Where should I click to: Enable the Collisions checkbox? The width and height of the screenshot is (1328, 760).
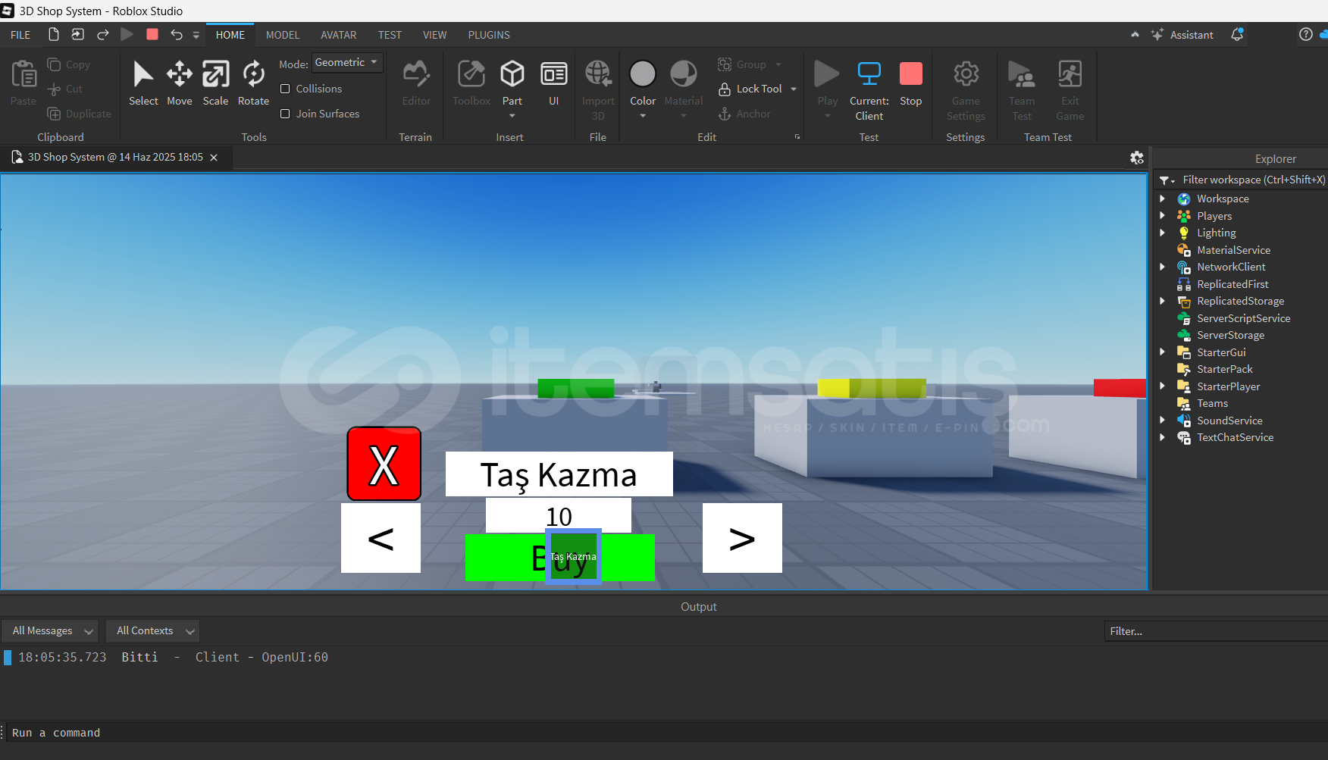pyautogui.click(x=285, y=89)
